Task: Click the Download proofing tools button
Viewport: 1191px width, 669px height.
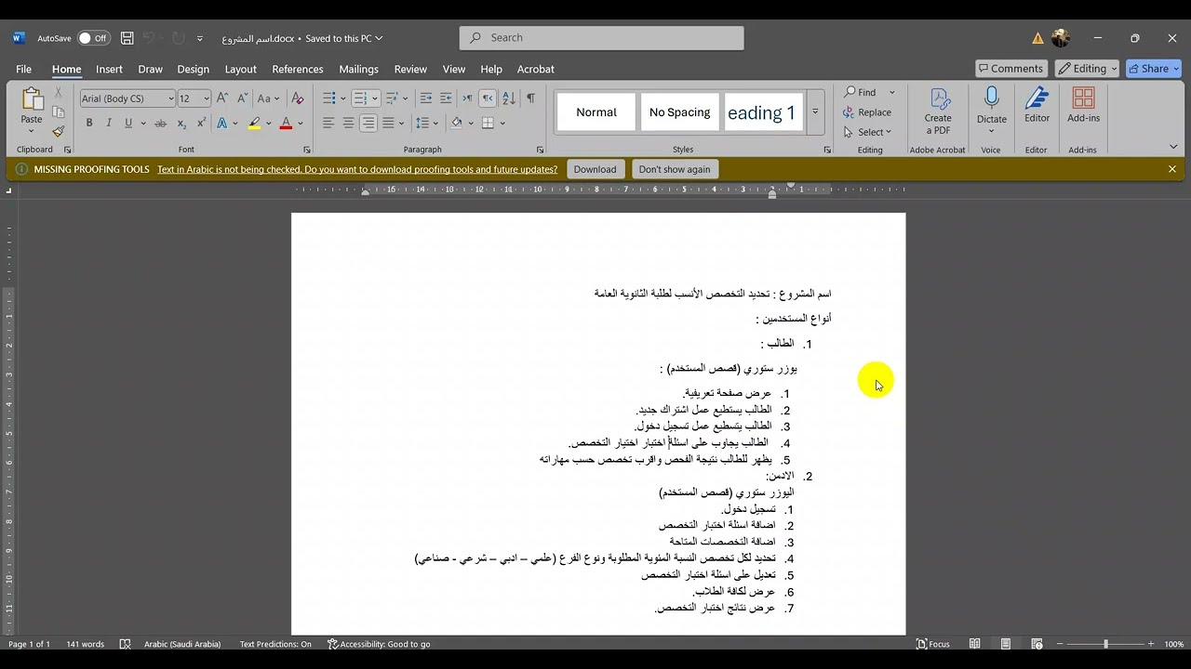Action: coord(595,169)
